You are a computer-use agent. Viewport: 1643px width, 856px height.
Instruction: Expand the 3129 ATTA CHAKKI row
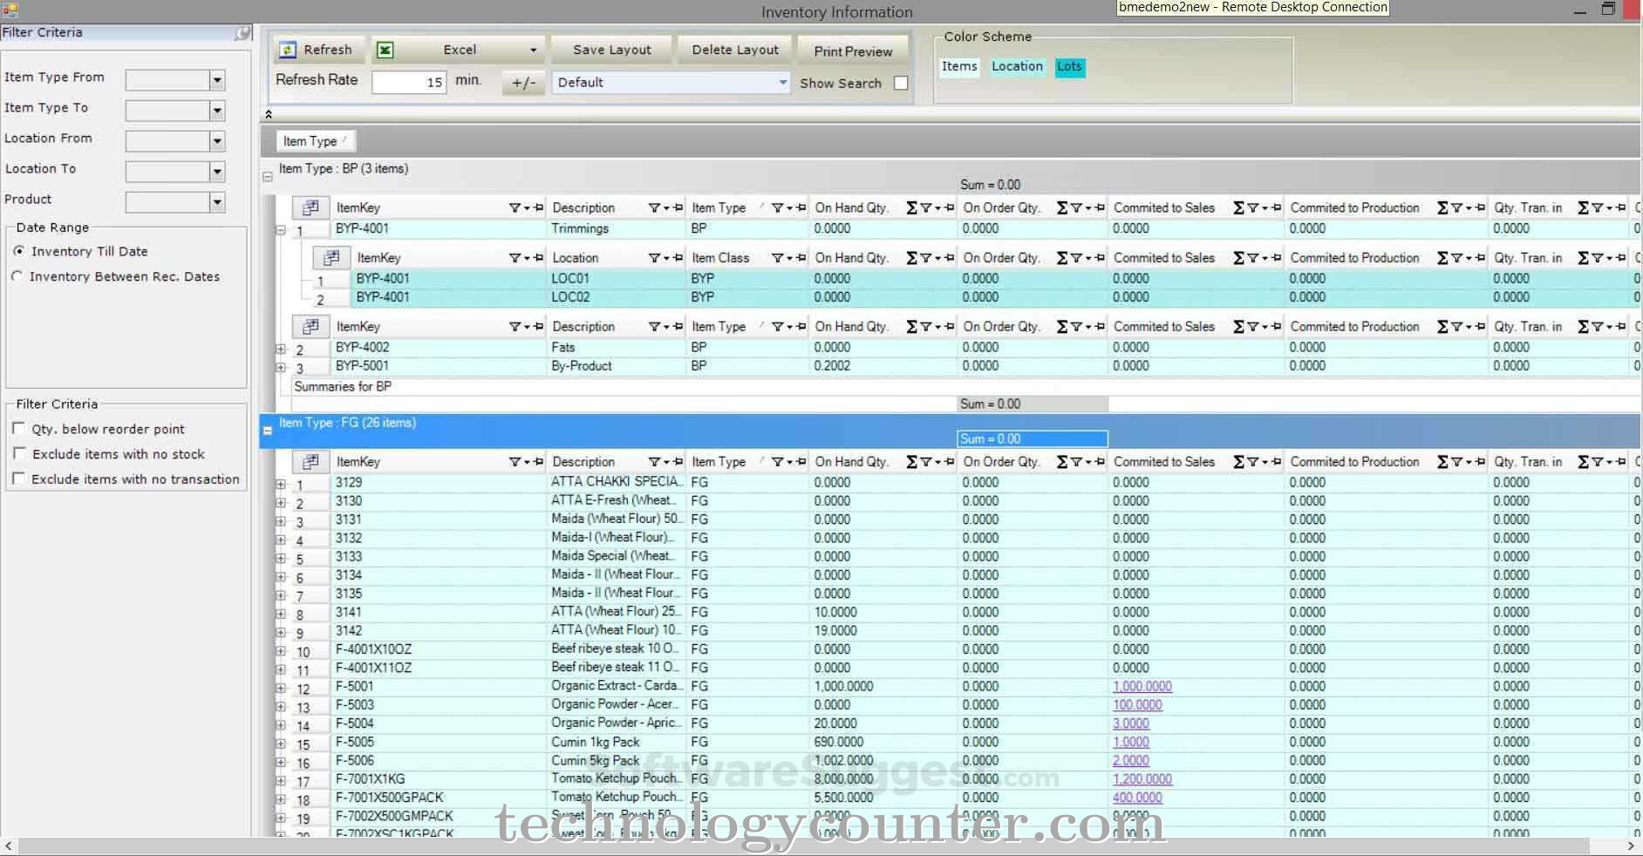pyautogui.click(x=281, y=484)
